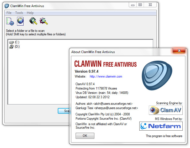Minimize the ClamWin Free Antivirus main window

point(133,5)
